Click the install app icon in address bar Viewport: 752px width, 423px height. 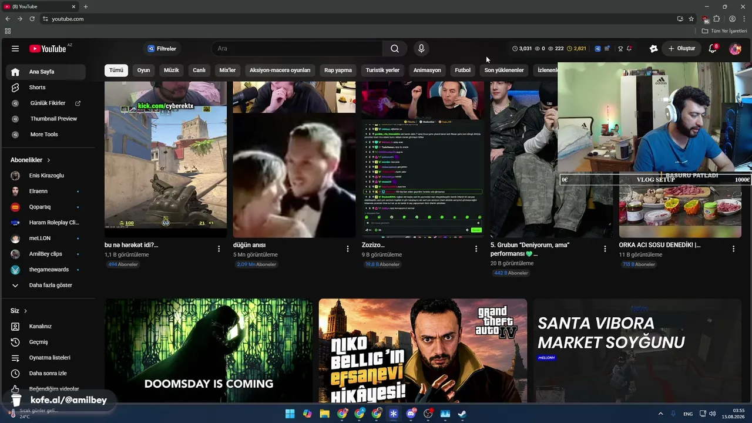pyautogui.click(x=680, y=19)
